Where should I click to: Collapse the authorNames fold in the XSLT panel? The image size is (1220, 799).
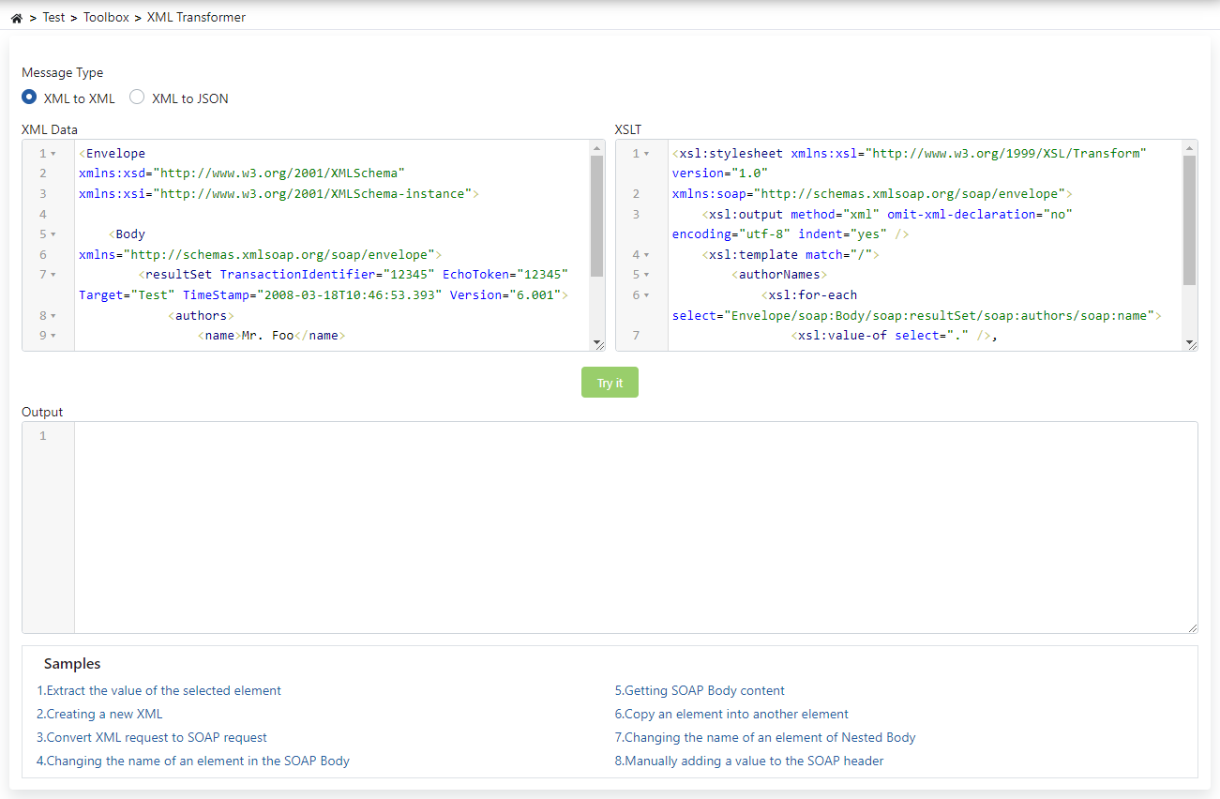point(646,274)
